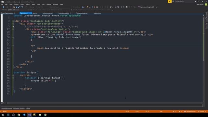Collapse the sectionDescription div on line 27
This screenshot has width=208, height=117.
tap(13, 29)
